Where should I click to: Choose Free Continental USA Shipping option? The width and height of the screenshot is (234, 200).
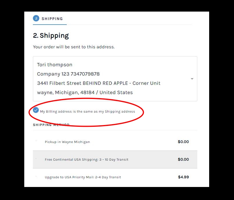87,159
